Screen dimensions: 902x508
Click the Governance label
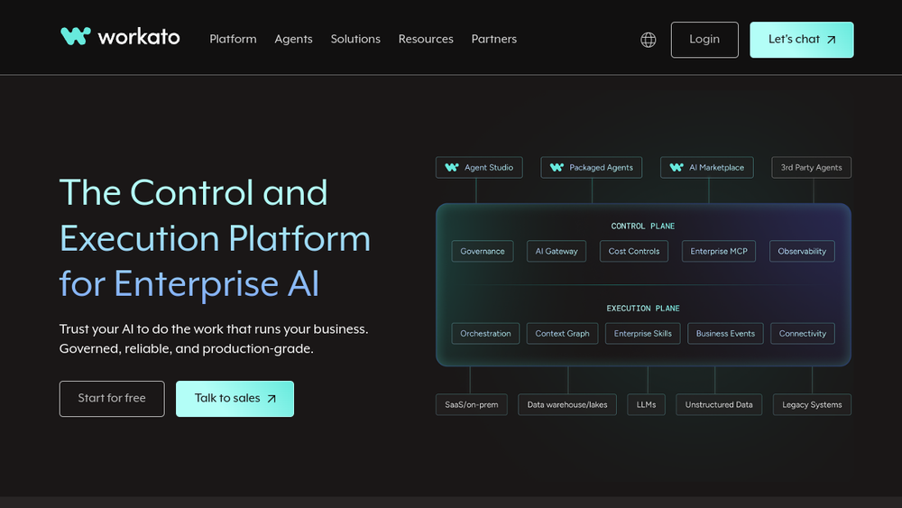[482, 252]
